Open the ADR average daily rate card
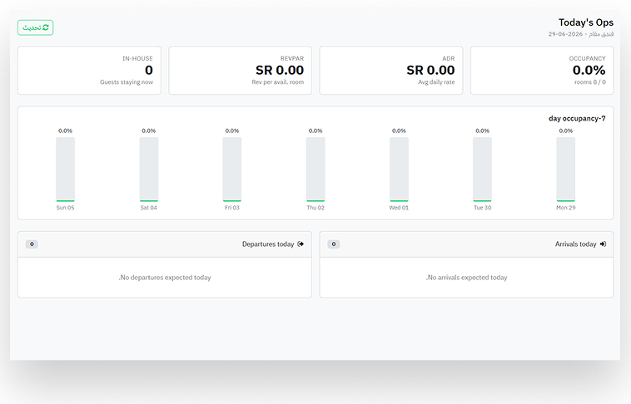The height and width of the screenshot is (404, 631). tap(391, 71)
